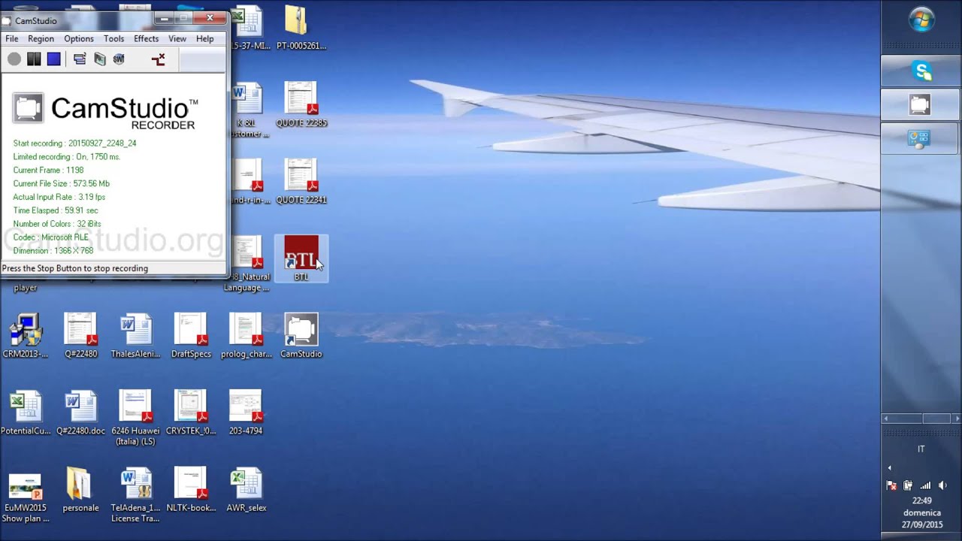Select the AVI record mode toolbar icon
Screen dimensions: 962x541
(100, 59)
